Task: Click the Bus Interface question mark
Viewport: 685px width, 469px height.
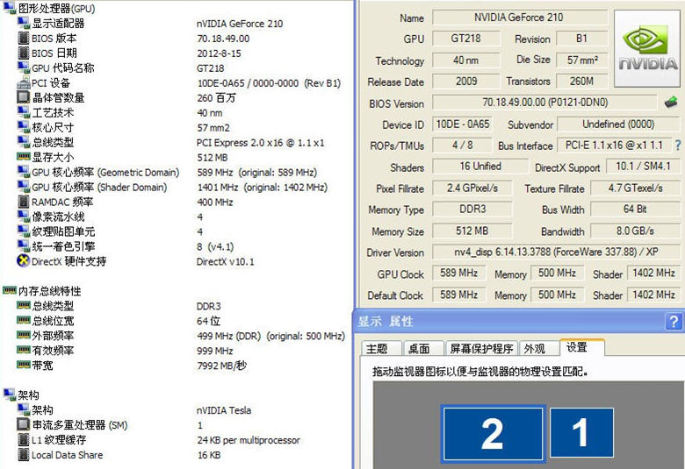Action: (678, 146)
